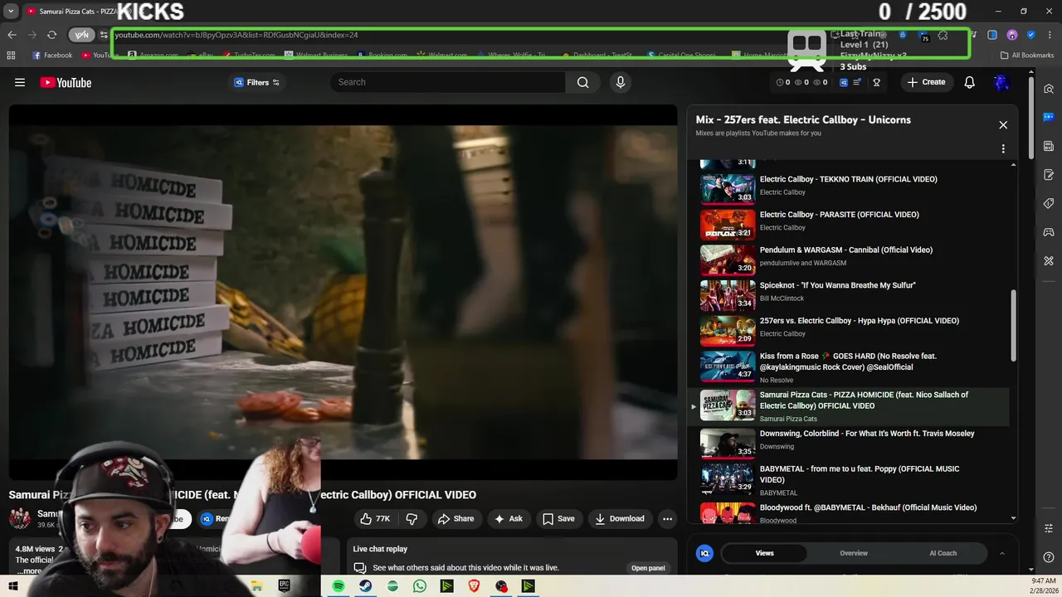
Task: Open Brave browser from taskbar
Action: coord(474,586)
